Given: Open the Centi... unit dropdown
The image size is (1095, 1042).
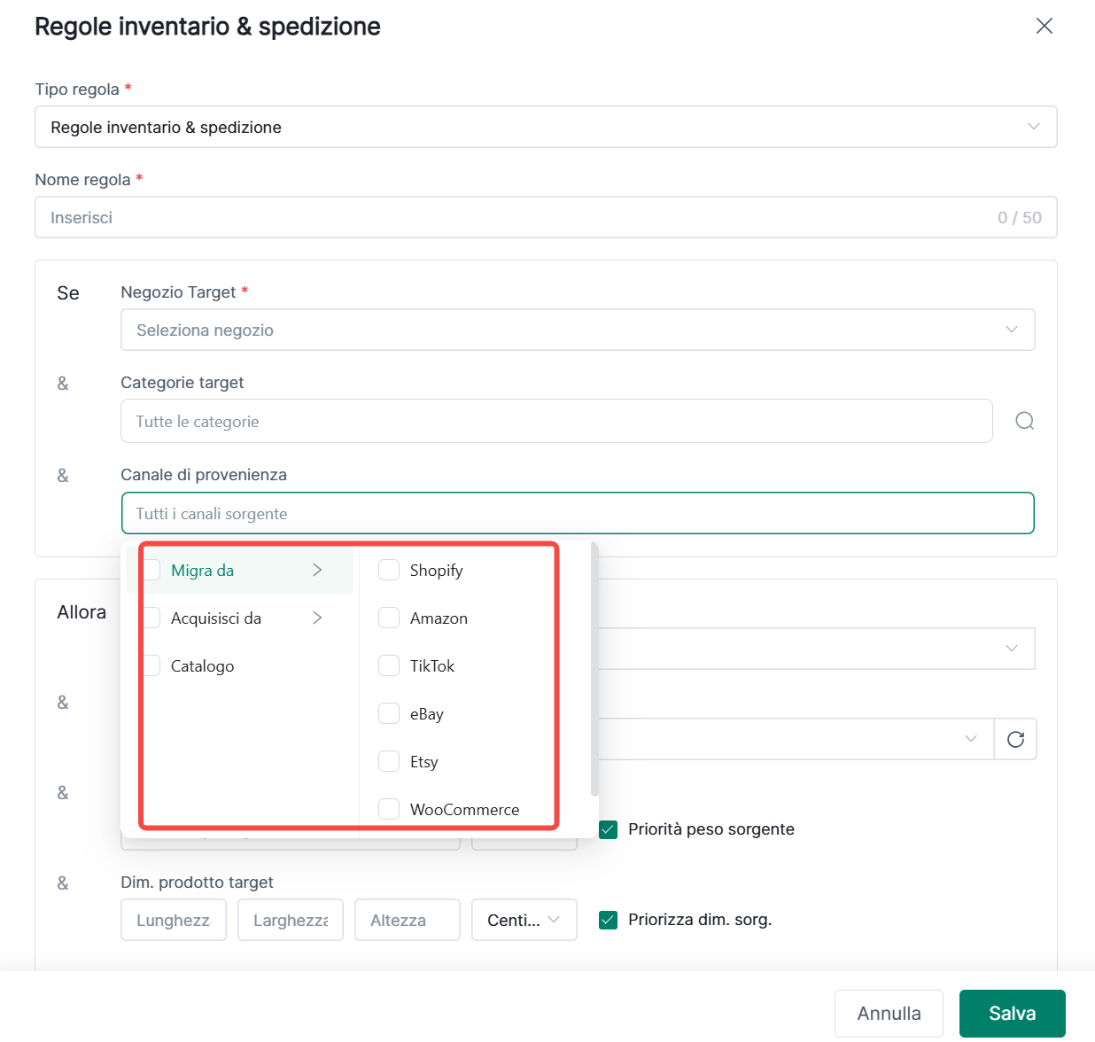Looking at the screenshot, I should tap(524, 920).
